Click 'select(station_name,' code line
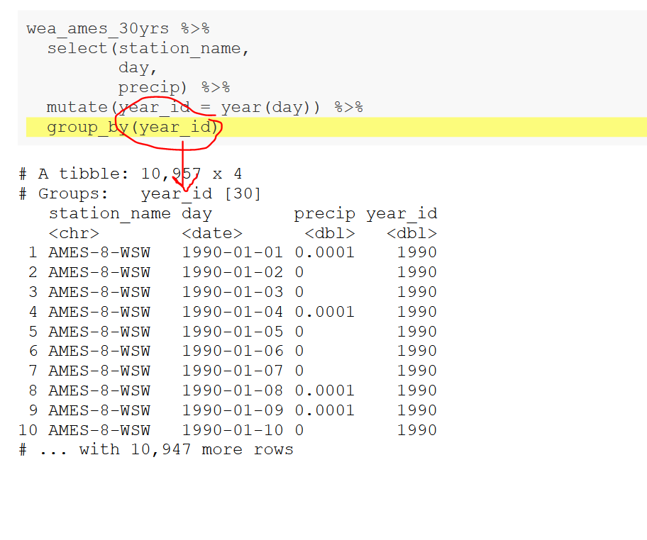Screen dimensions: 647x540 click(x=148, y=49)
